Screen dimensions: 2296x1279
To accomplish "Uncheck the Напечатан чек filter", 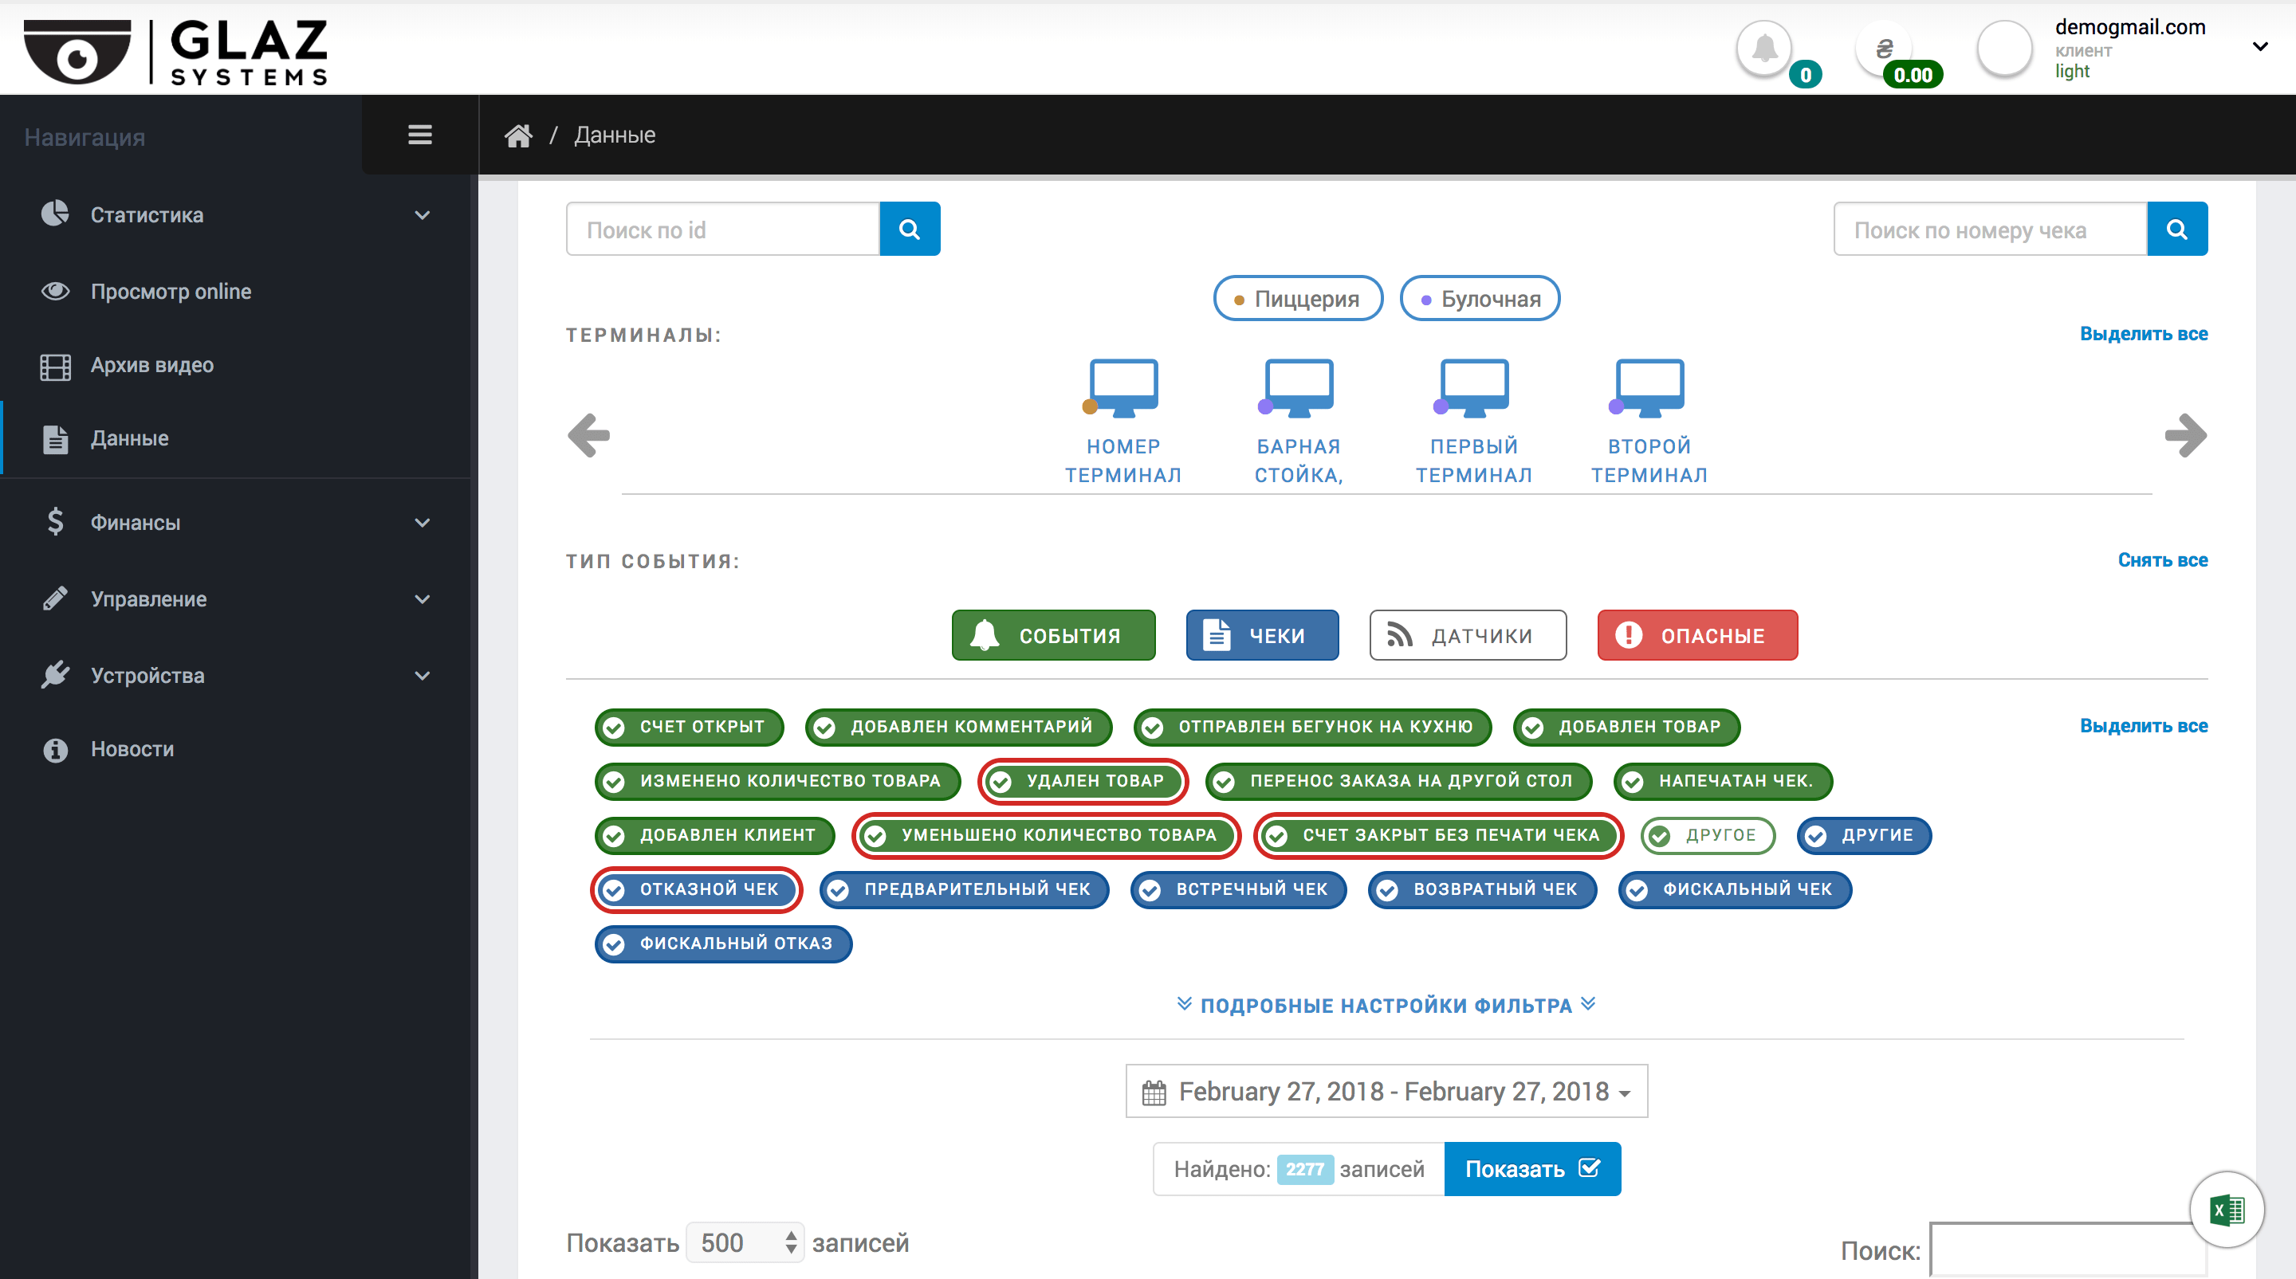I will (1722, 781).
